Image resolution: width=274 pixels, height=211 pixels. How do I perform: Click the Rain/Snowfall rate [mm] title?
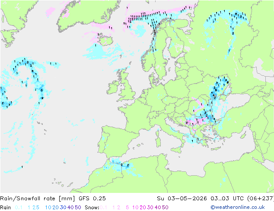pos(38,199)
